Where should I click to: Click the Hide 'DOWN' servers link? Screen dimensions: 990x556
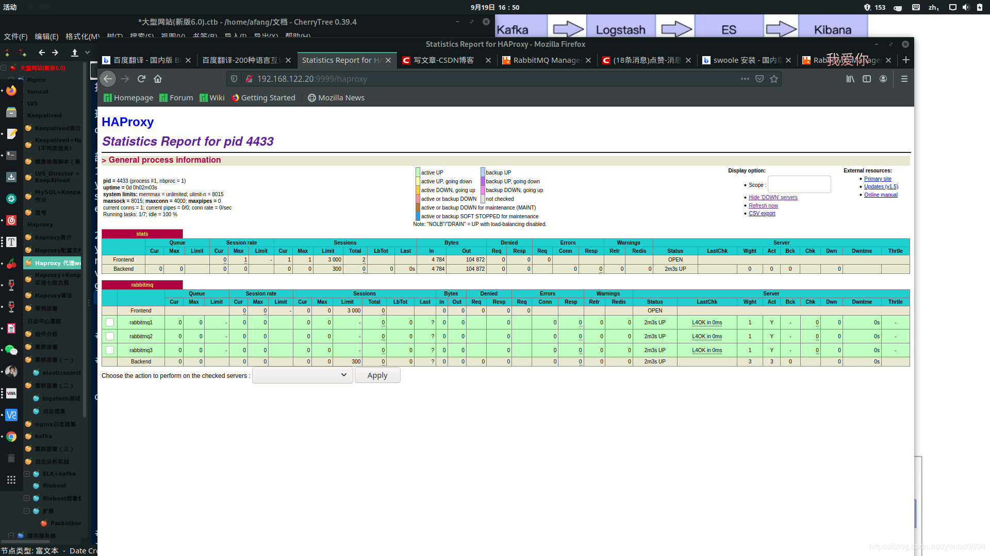point(772,197)
